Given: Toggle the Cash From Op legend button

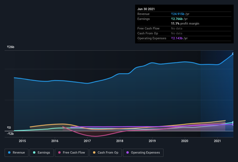Looking at the screenshot, I should 106,153.
